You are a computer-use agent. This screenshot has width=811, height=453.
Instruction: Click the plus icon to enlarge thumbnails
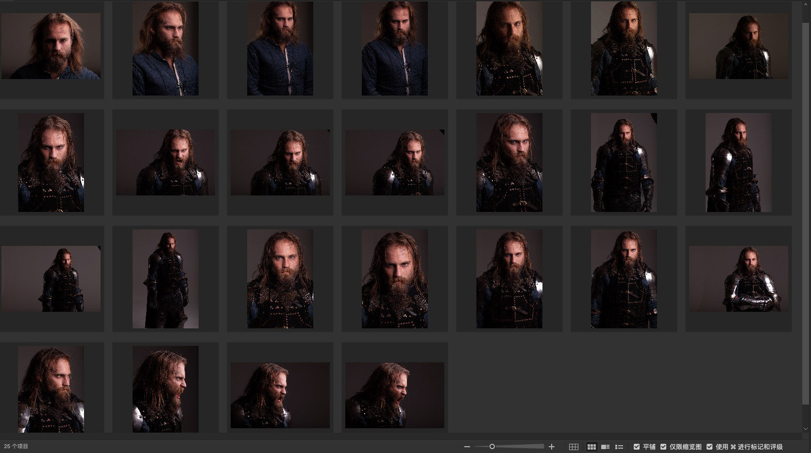(551, 447)
